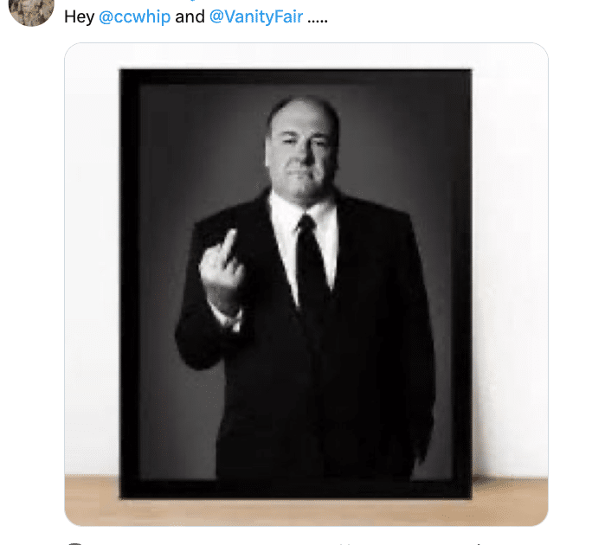Click the white wall left of the frame
Screen dimensions: 592x545
92,260
